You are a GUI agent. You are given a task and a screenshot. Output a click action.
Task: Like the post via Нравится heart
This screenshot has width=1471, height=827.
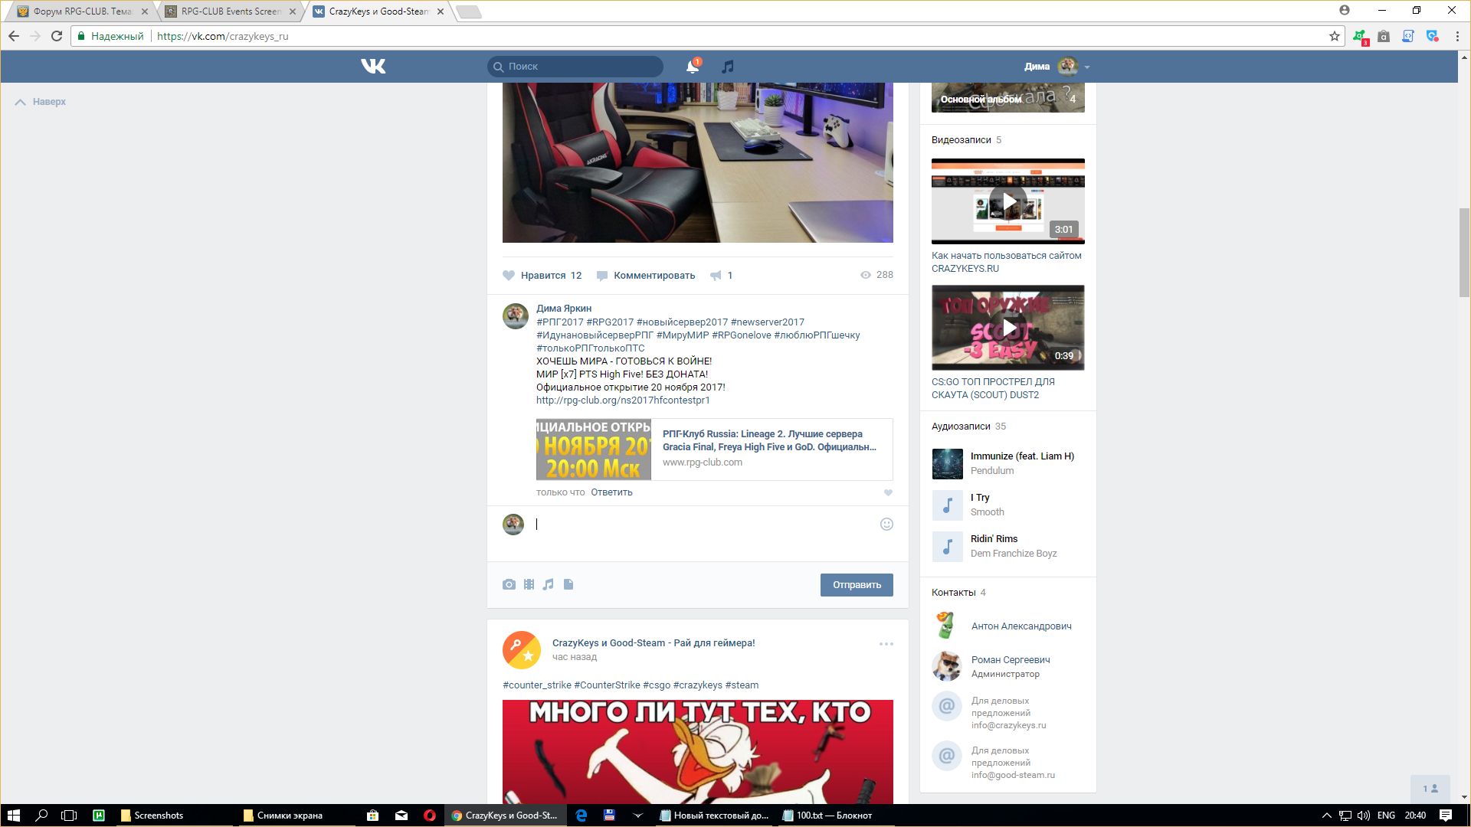509,276
